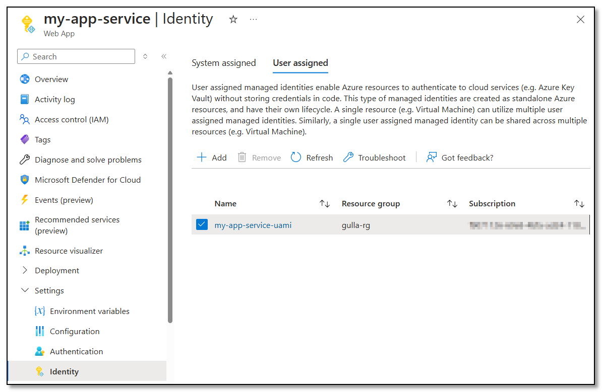
Task: Open Events (preview)
Action: [x=64, y=200]
